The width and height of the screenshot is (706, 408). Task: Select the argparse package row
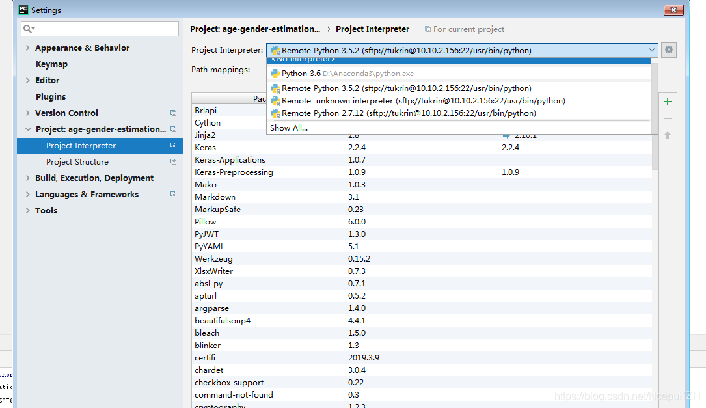[x=422, y=308]
